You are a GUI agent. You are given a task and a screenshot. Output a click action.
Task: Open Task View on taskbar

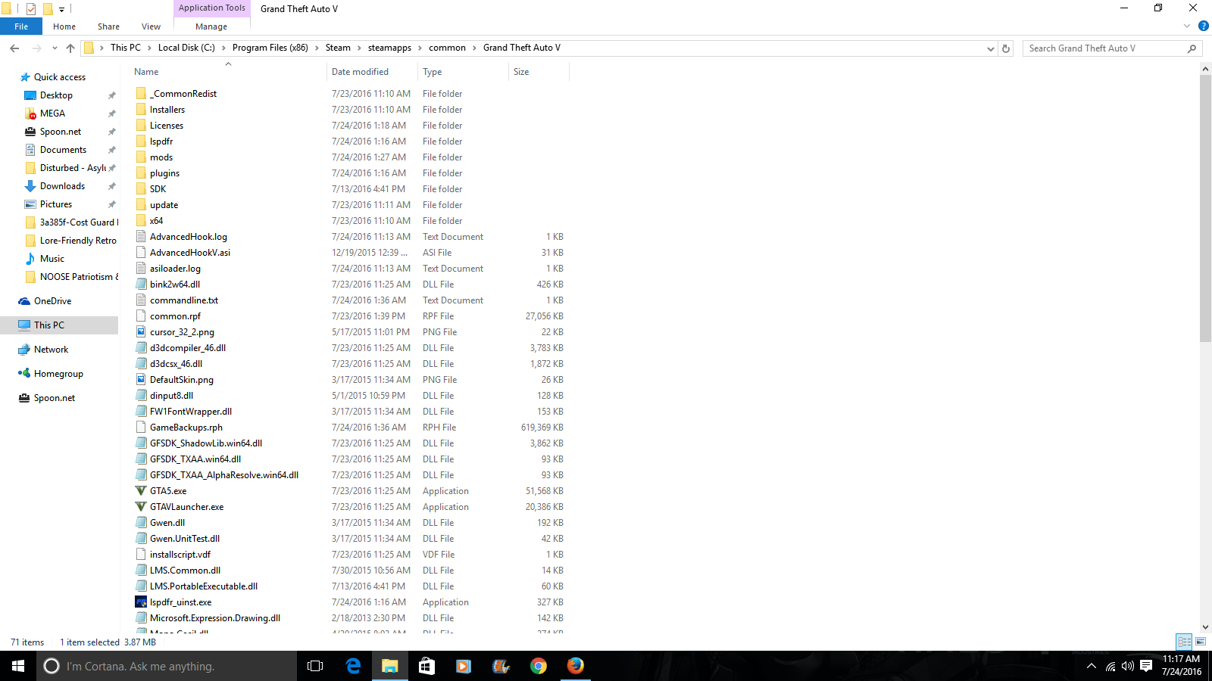(x=315, y=666)
